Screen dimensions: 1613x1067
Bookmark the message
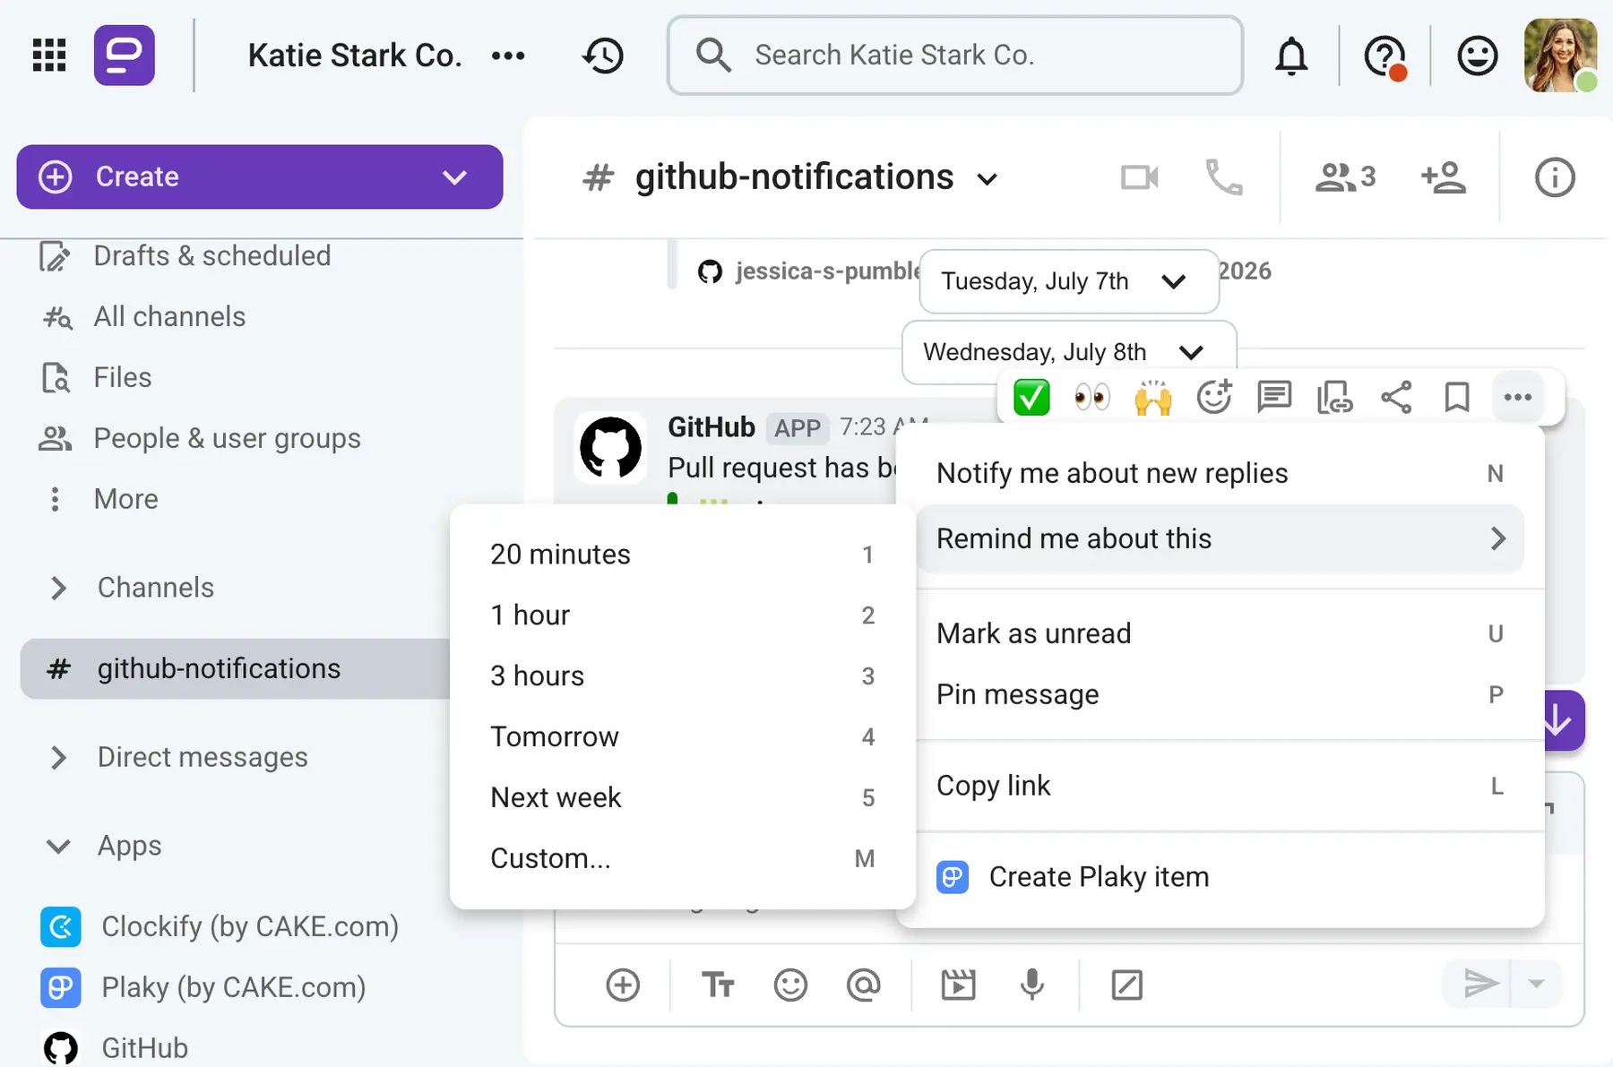(x=1457, y=397)
